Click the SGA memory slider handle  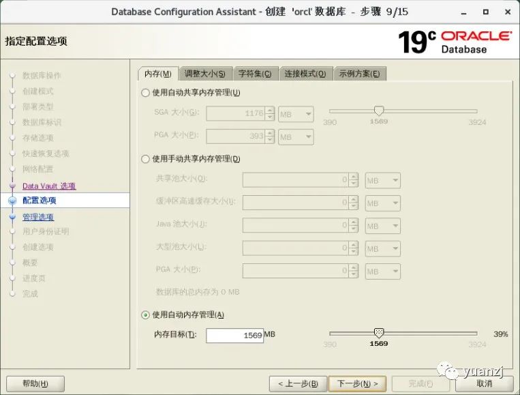click(379, 111)
